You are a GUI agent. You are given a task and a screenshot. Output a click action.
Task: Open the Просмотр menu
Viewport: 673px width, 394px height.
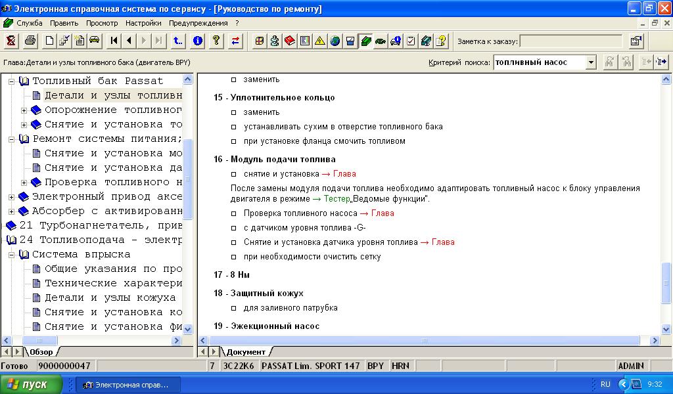102,23
